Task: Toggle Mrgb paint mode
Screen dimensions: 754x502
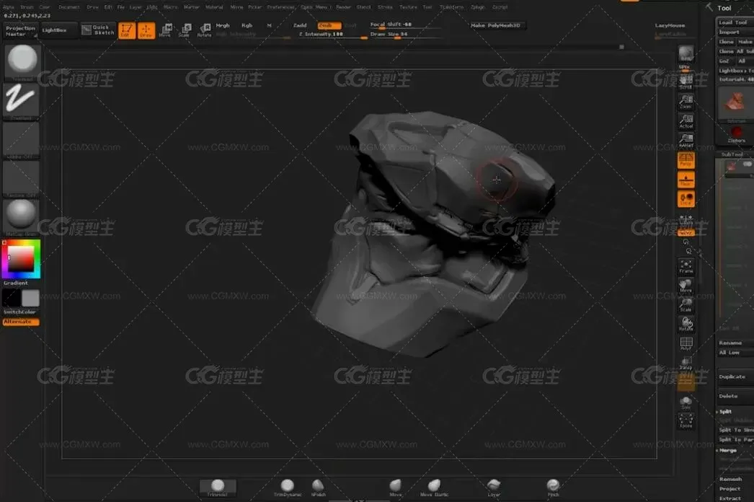Action: tap(223, 25)
